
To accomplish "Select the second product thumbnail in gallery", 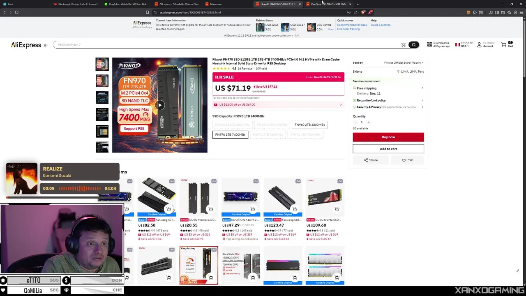I will point(102,81).
